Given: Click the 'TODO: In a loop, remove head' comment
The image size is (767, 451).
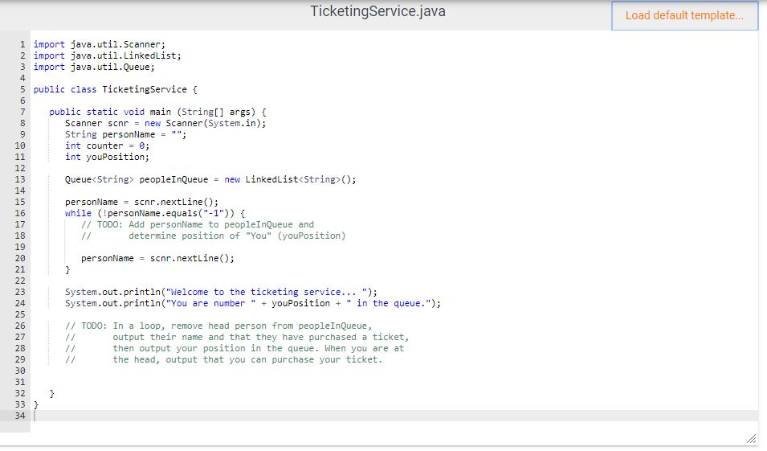Looking at the screenshot, I should (x=218, y=326).
